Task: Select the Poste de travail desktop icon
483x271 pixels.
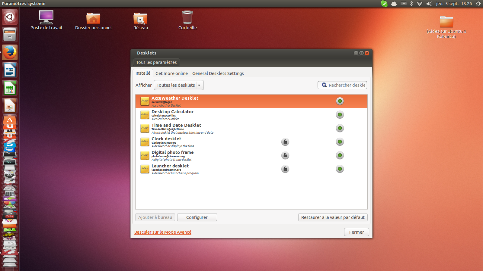Action: click(46, 20)
